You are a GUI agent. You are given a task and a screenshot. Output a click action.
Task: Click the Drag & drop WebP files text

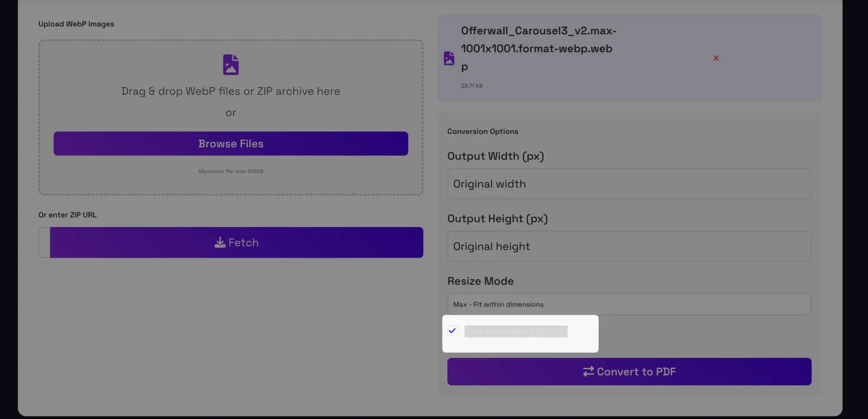230,91
